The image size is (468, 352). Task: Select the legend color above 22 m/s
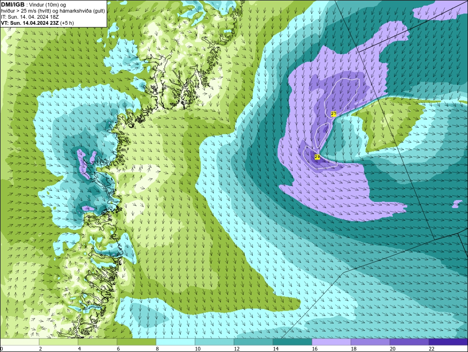(x=448, y=342)
